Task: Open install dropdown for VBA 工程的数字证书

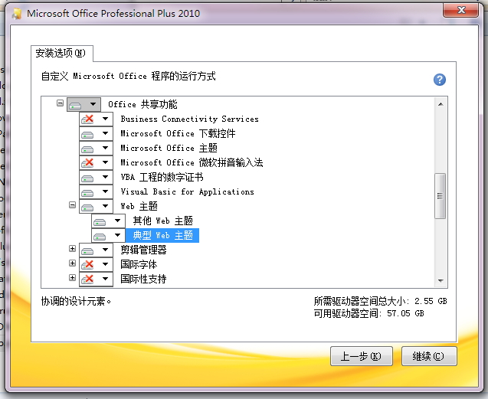Action: click(x=97, y=177)
